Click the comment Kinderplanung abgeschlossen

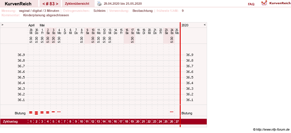click(46, 15)
